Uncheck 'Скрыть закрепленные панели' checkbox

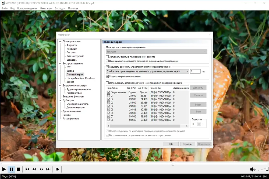point(107,77)
